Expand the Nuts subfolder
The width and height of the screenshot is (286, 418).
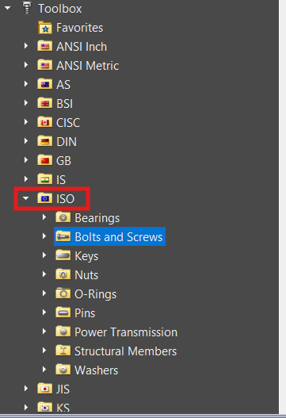[44, 274]
